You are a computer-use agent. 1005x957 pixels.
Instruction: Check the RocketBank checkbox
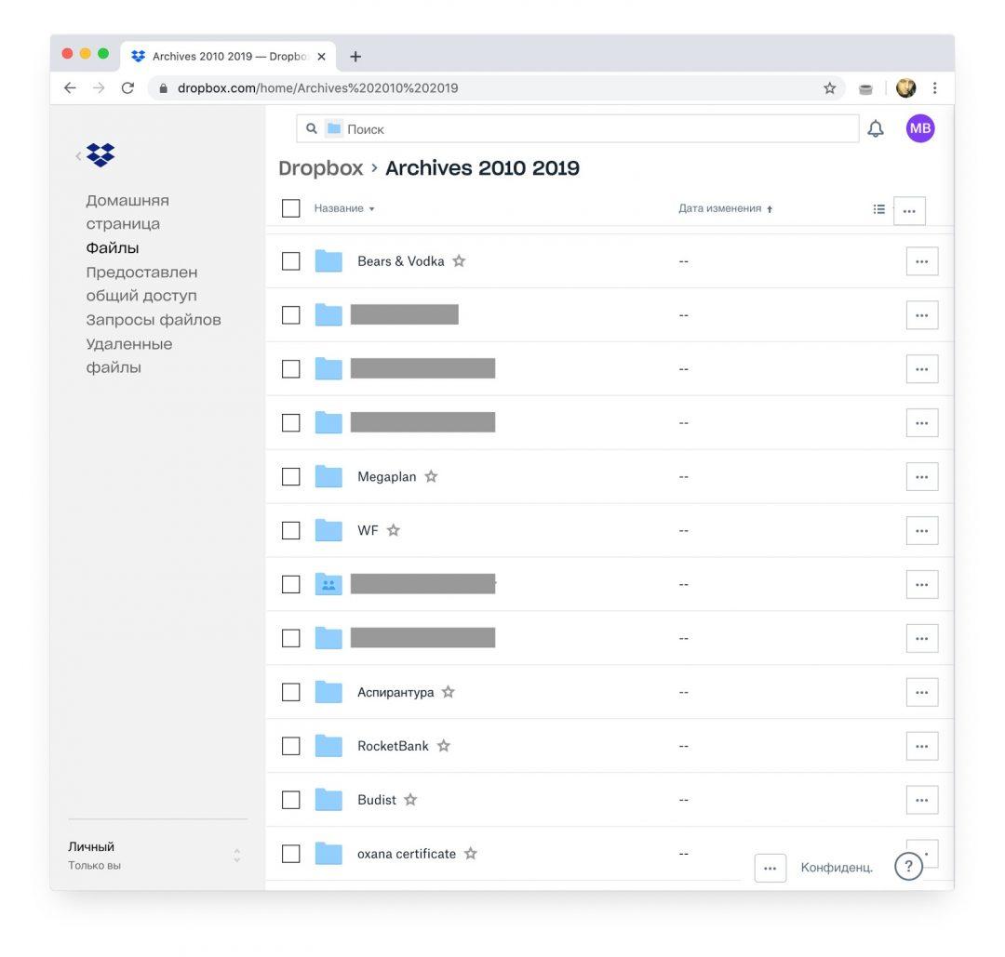291,746
